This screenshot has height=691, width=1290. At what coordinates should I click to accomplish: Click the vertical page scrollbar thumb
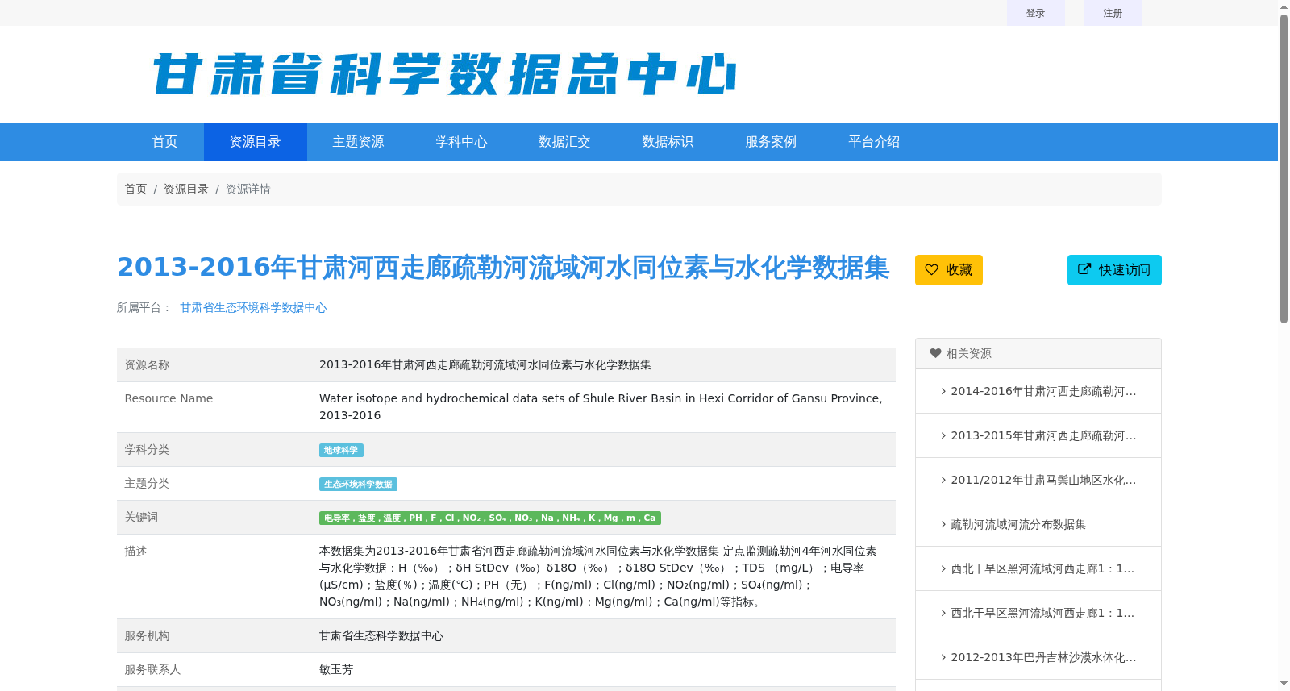[x=1284, y=169]
